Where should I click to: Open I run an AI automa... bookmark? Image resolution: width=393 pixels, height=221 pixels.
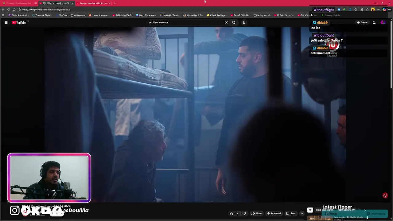pos(99,15)
